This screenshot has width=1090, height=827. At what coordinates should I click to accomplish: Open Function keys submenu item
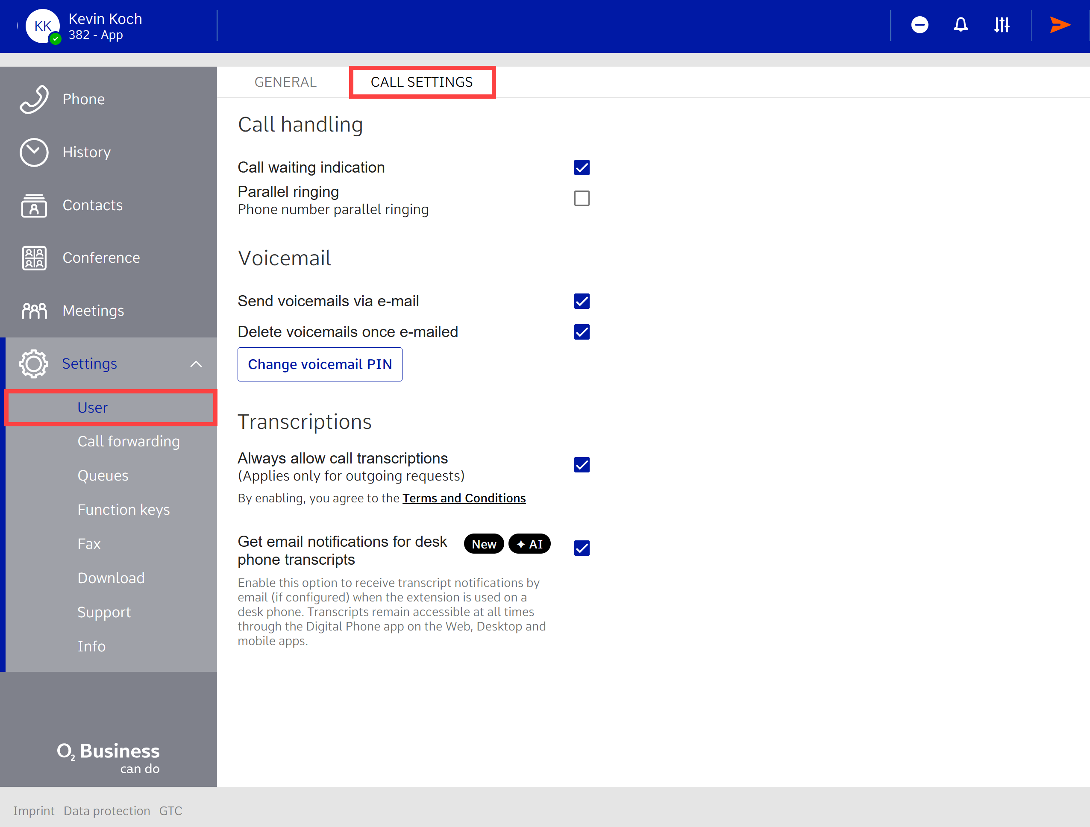[x=123, y=510]
